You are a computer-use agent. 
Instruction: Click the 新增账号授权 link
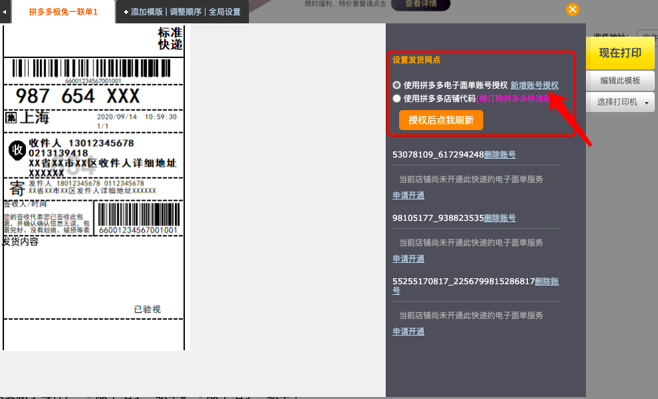pyautogui.click(x=534, y=85)
